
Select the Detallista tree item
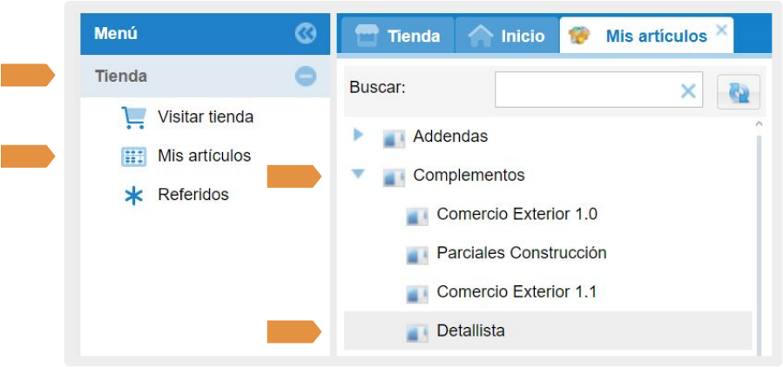(x=471, y=331)
